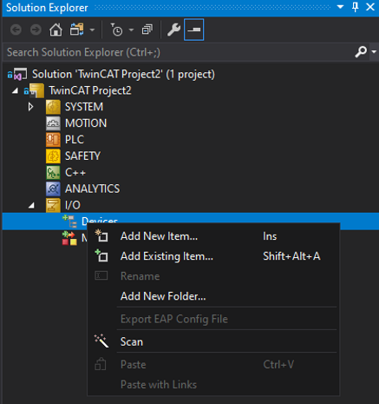This screenshot has width=379, height=404.
Task: Select the SAFETY tree node
Action: pos(82,156)
